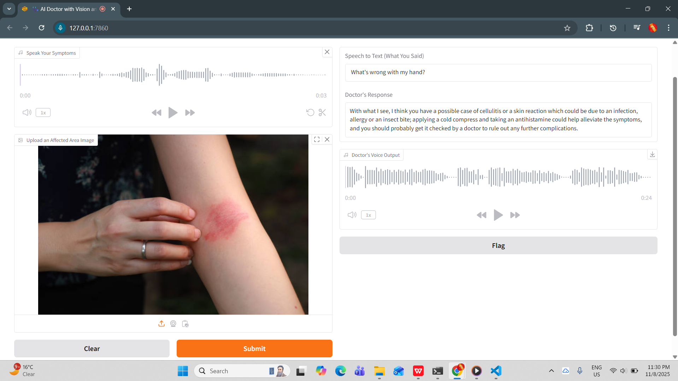Open Visual Studio Code from taskbar

pos(496,371)
